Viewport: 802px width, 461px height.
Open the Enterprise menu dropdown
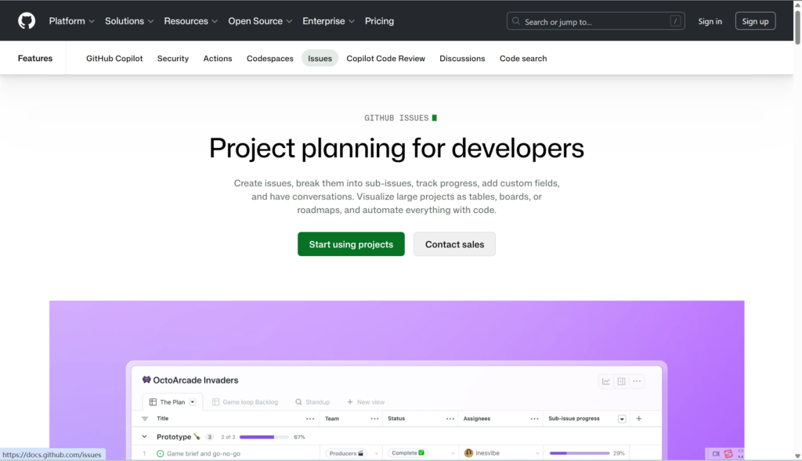click(328, 21)
